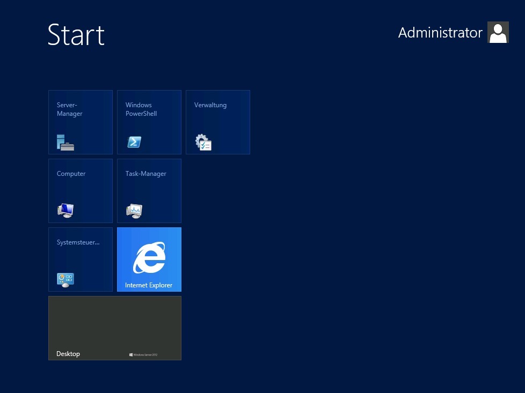Choose the Computer tile label
Image resolution: width=525 pixels, height=393 pixels.
click(x=71, y=174)
